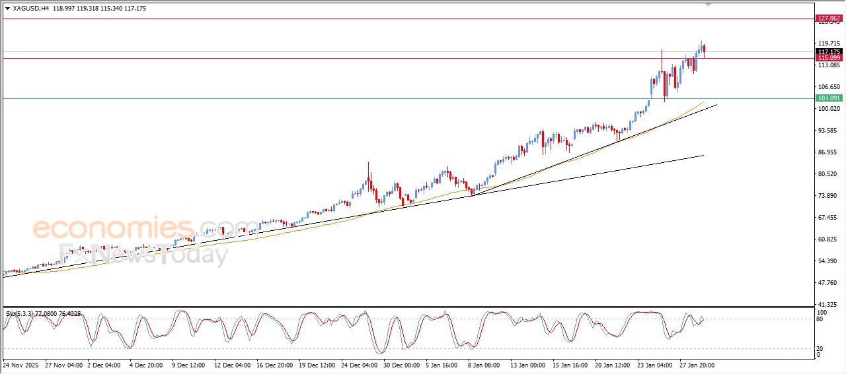Image resolution: width=846 pixels, height=374 pixels.
Task: Click the Sto(5,3,3) indicator label
Action: click(20, 314)
